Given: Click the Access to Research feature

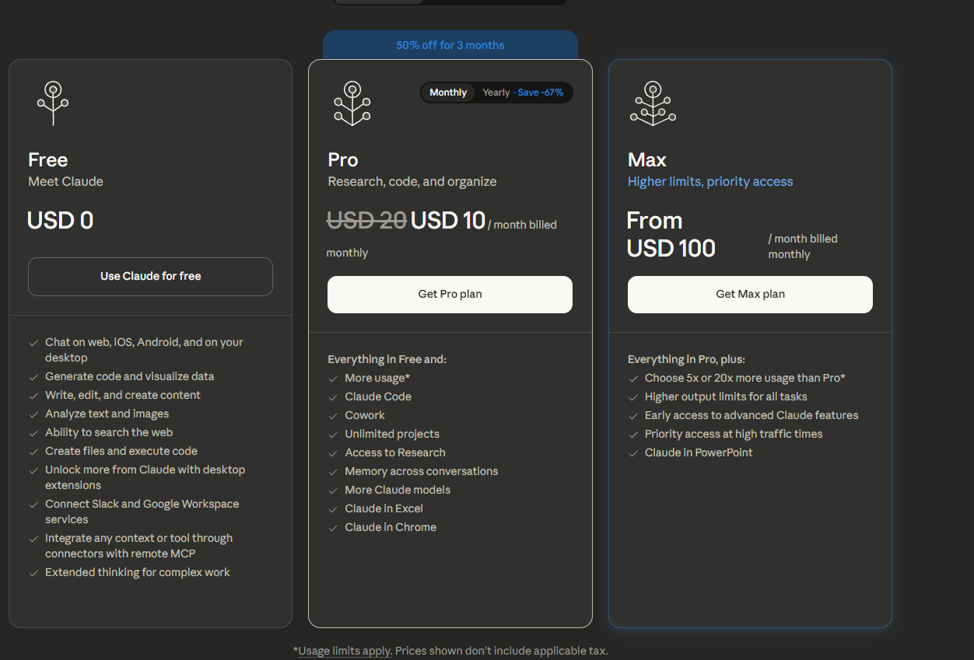Looking at the screenshot, I should pos(395,452).
